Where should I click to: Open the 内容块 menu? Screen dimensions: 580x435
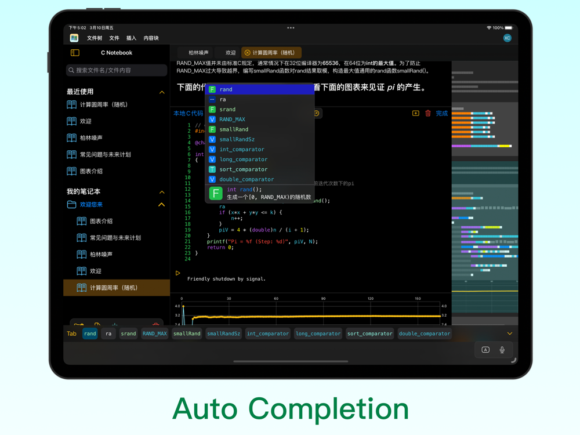(x=151, y=38)
